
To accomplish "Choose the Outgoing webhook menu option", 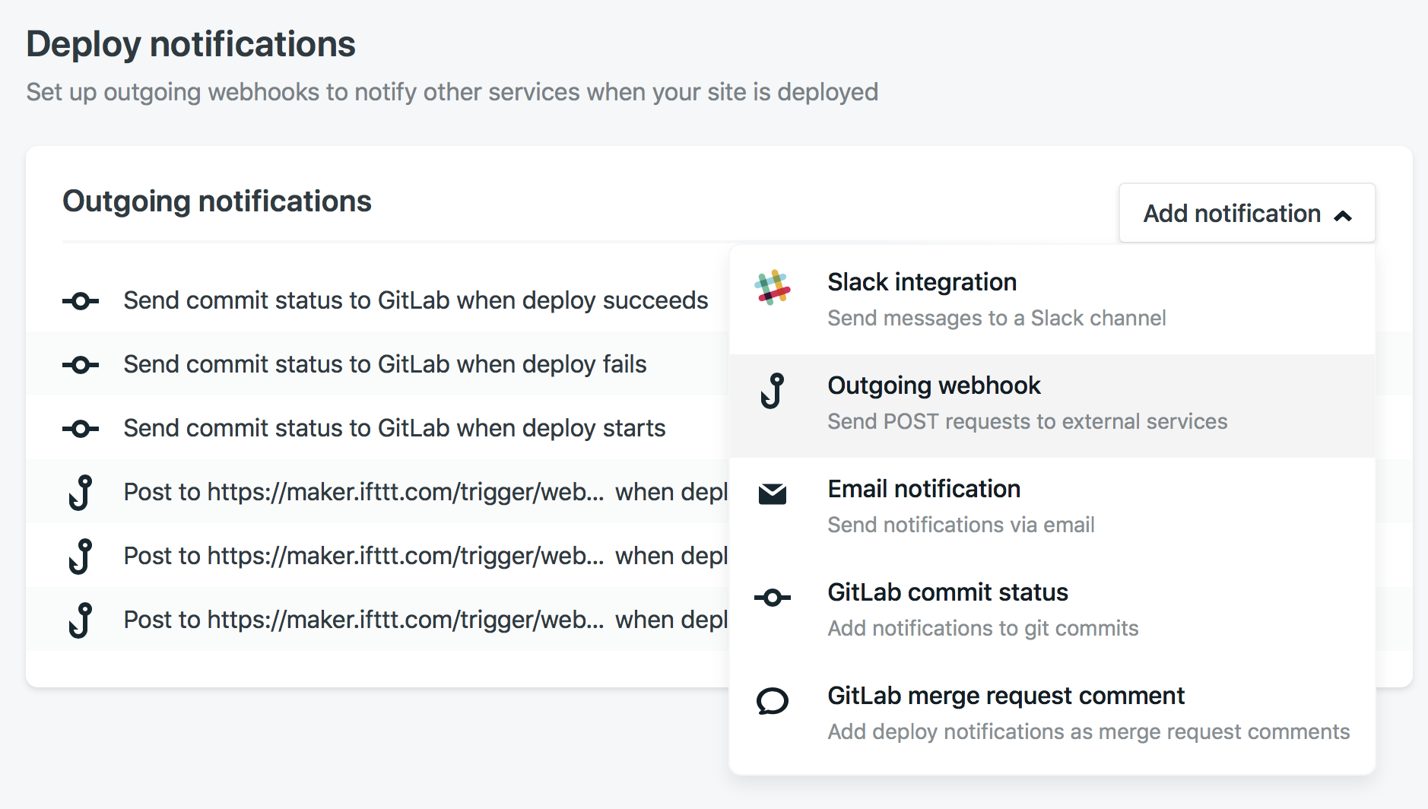I will pos(934,385).
